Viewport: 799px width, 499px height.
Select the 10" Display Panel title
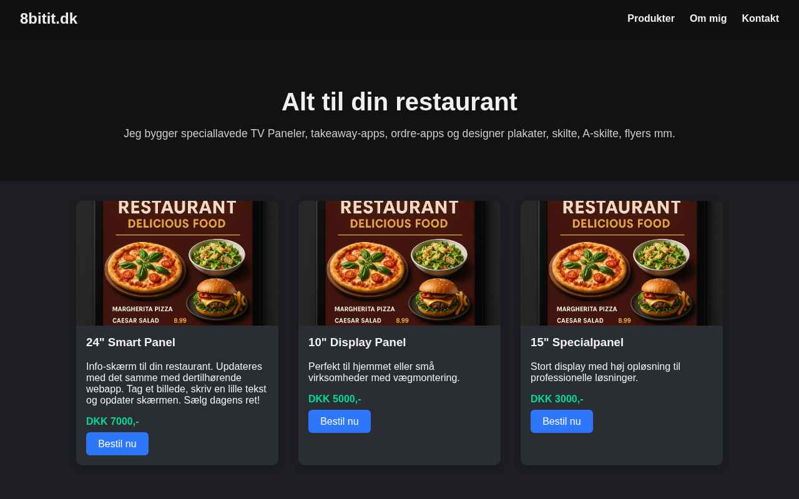(x=357, y=342)
